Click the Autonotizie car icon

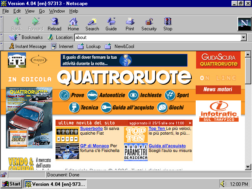pyautogui.click(x=92, y=95)
